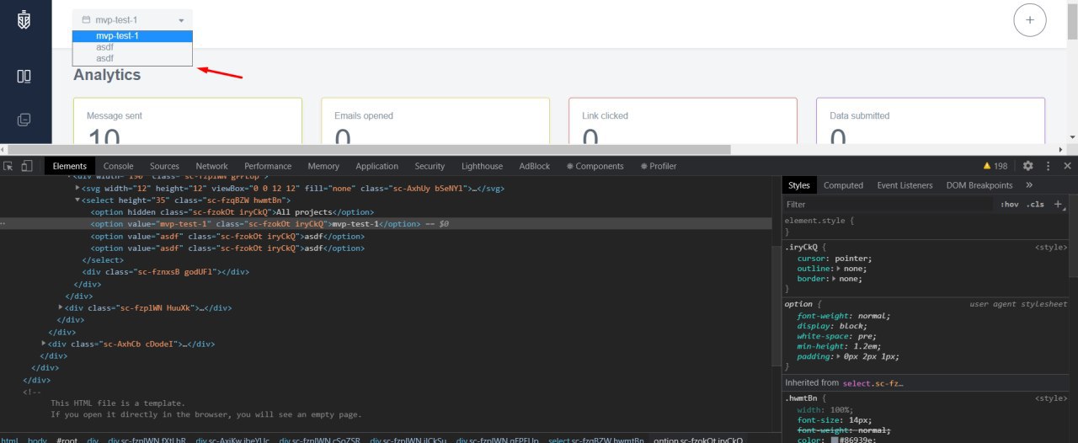Follow the inherited select.sc-fz… link

click(873, 382)
